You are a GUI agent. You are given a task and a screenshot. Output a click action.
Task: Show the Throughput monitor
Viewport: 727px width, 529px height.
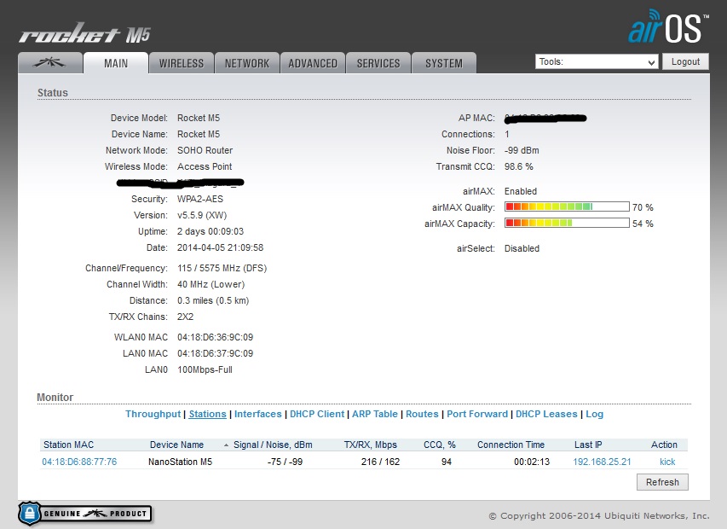tap(153, 414)
